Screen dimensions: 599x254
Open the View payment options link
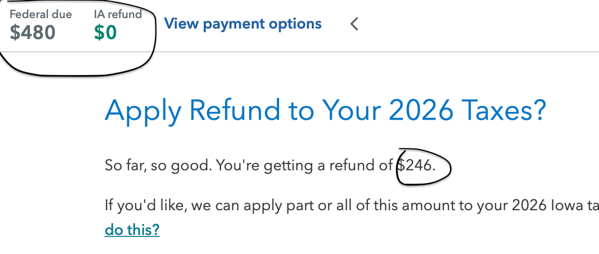tap(242, 24)
